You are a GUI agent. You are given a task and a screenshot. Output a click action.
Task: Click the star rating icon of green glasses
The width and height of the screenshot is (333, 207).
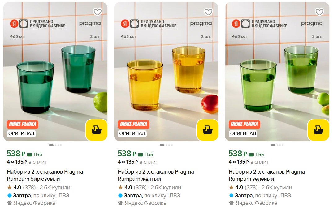click(x=231, y=188)
